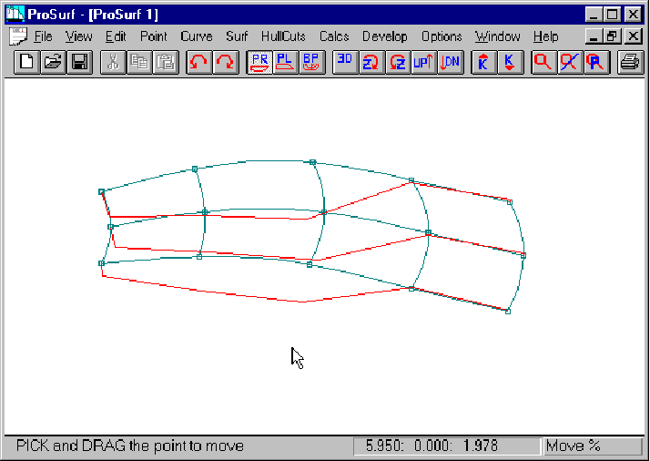Maximize the main ProSurf window
This screenshot has height=461, width=650.
[613, 15]
